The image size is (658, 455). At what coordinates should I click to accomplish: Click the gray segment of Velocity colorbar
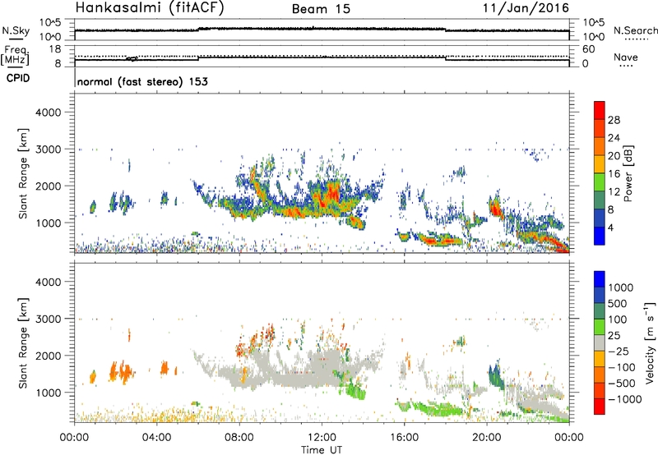pos(600,343)
